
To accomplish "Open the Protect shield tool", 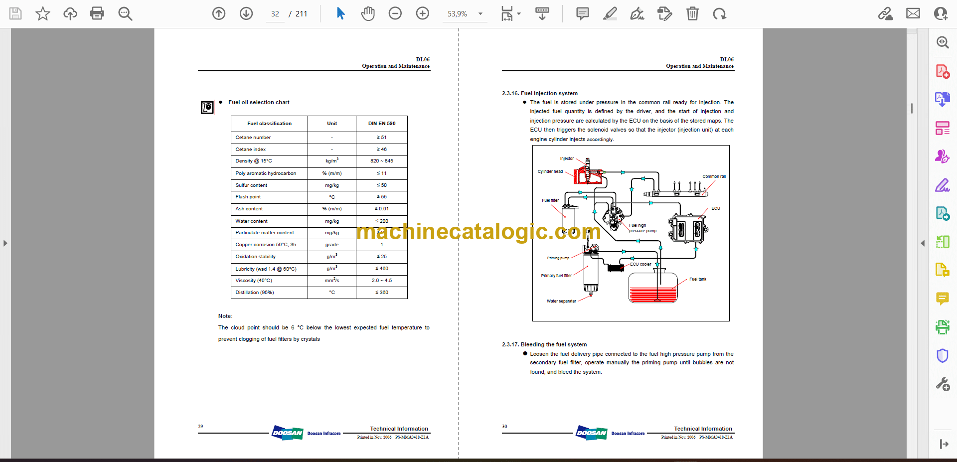I will pos(943,356).
